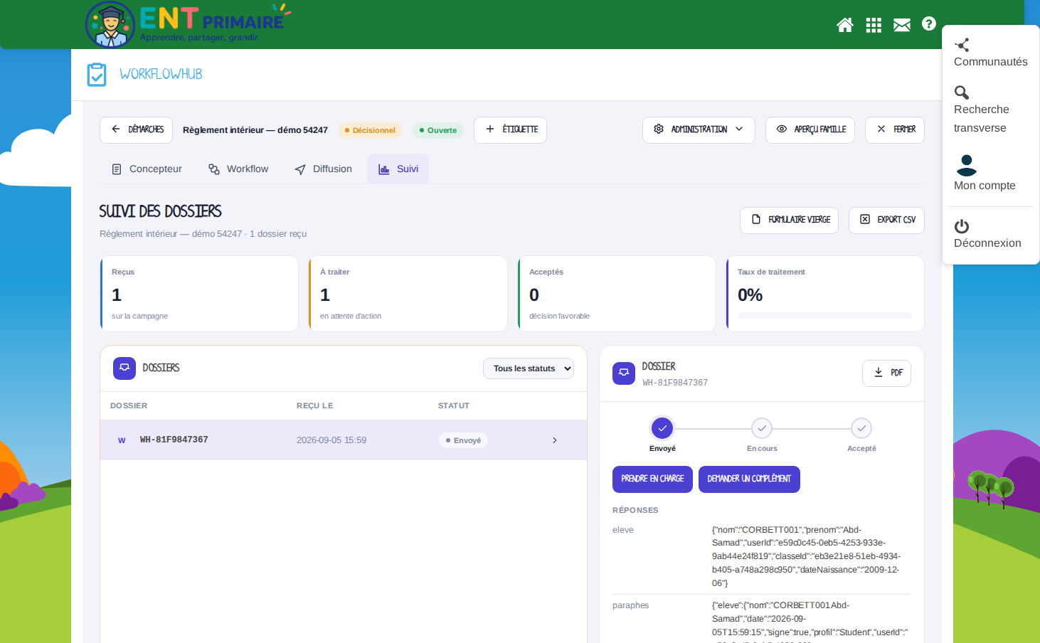Add an Étiquette label
Image resolution: width=1040 pixels, height=643 pixels.
point(510,129)
